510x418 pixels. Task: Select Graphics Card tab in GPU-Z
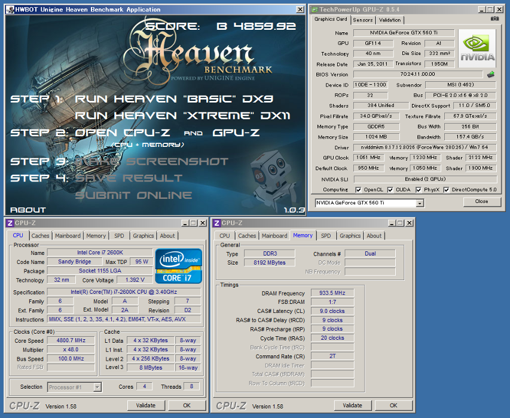tap(331, 19)
